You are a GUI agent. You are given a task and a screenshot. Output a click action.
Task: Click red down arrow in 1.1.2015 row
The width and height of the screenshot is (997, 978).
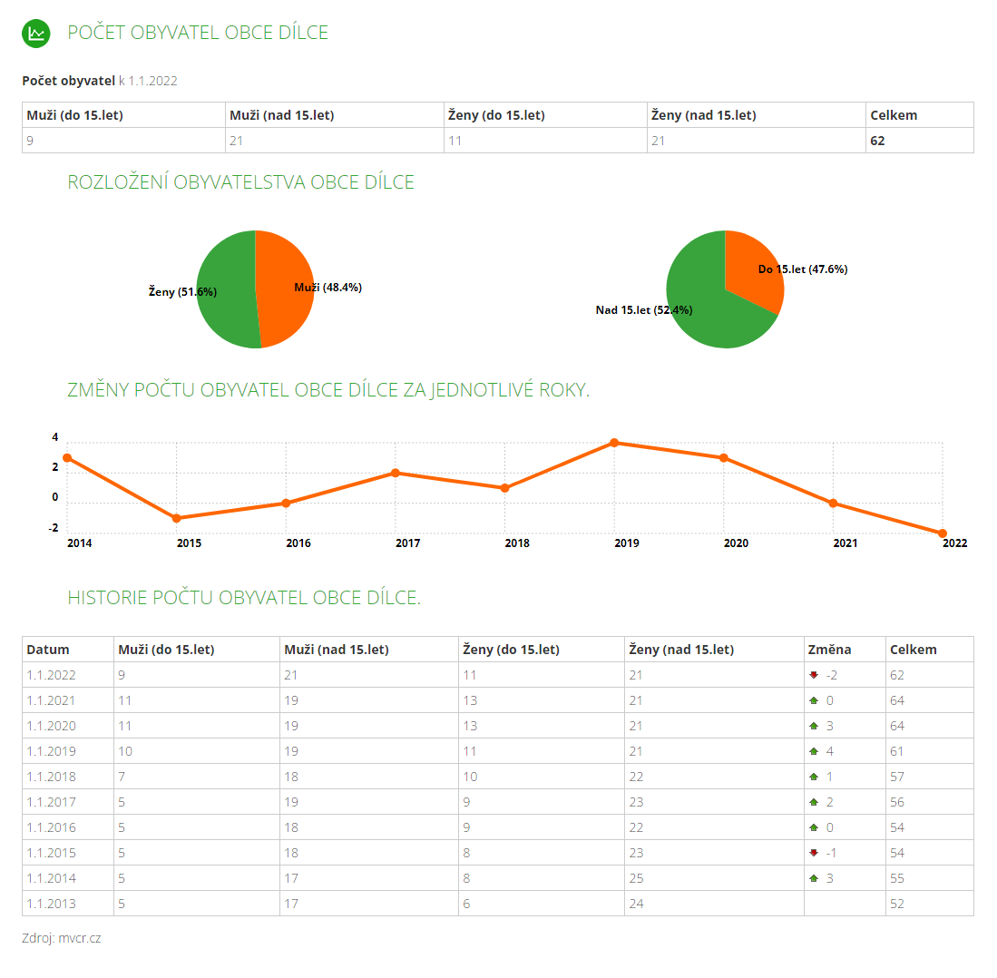[814, 853]
